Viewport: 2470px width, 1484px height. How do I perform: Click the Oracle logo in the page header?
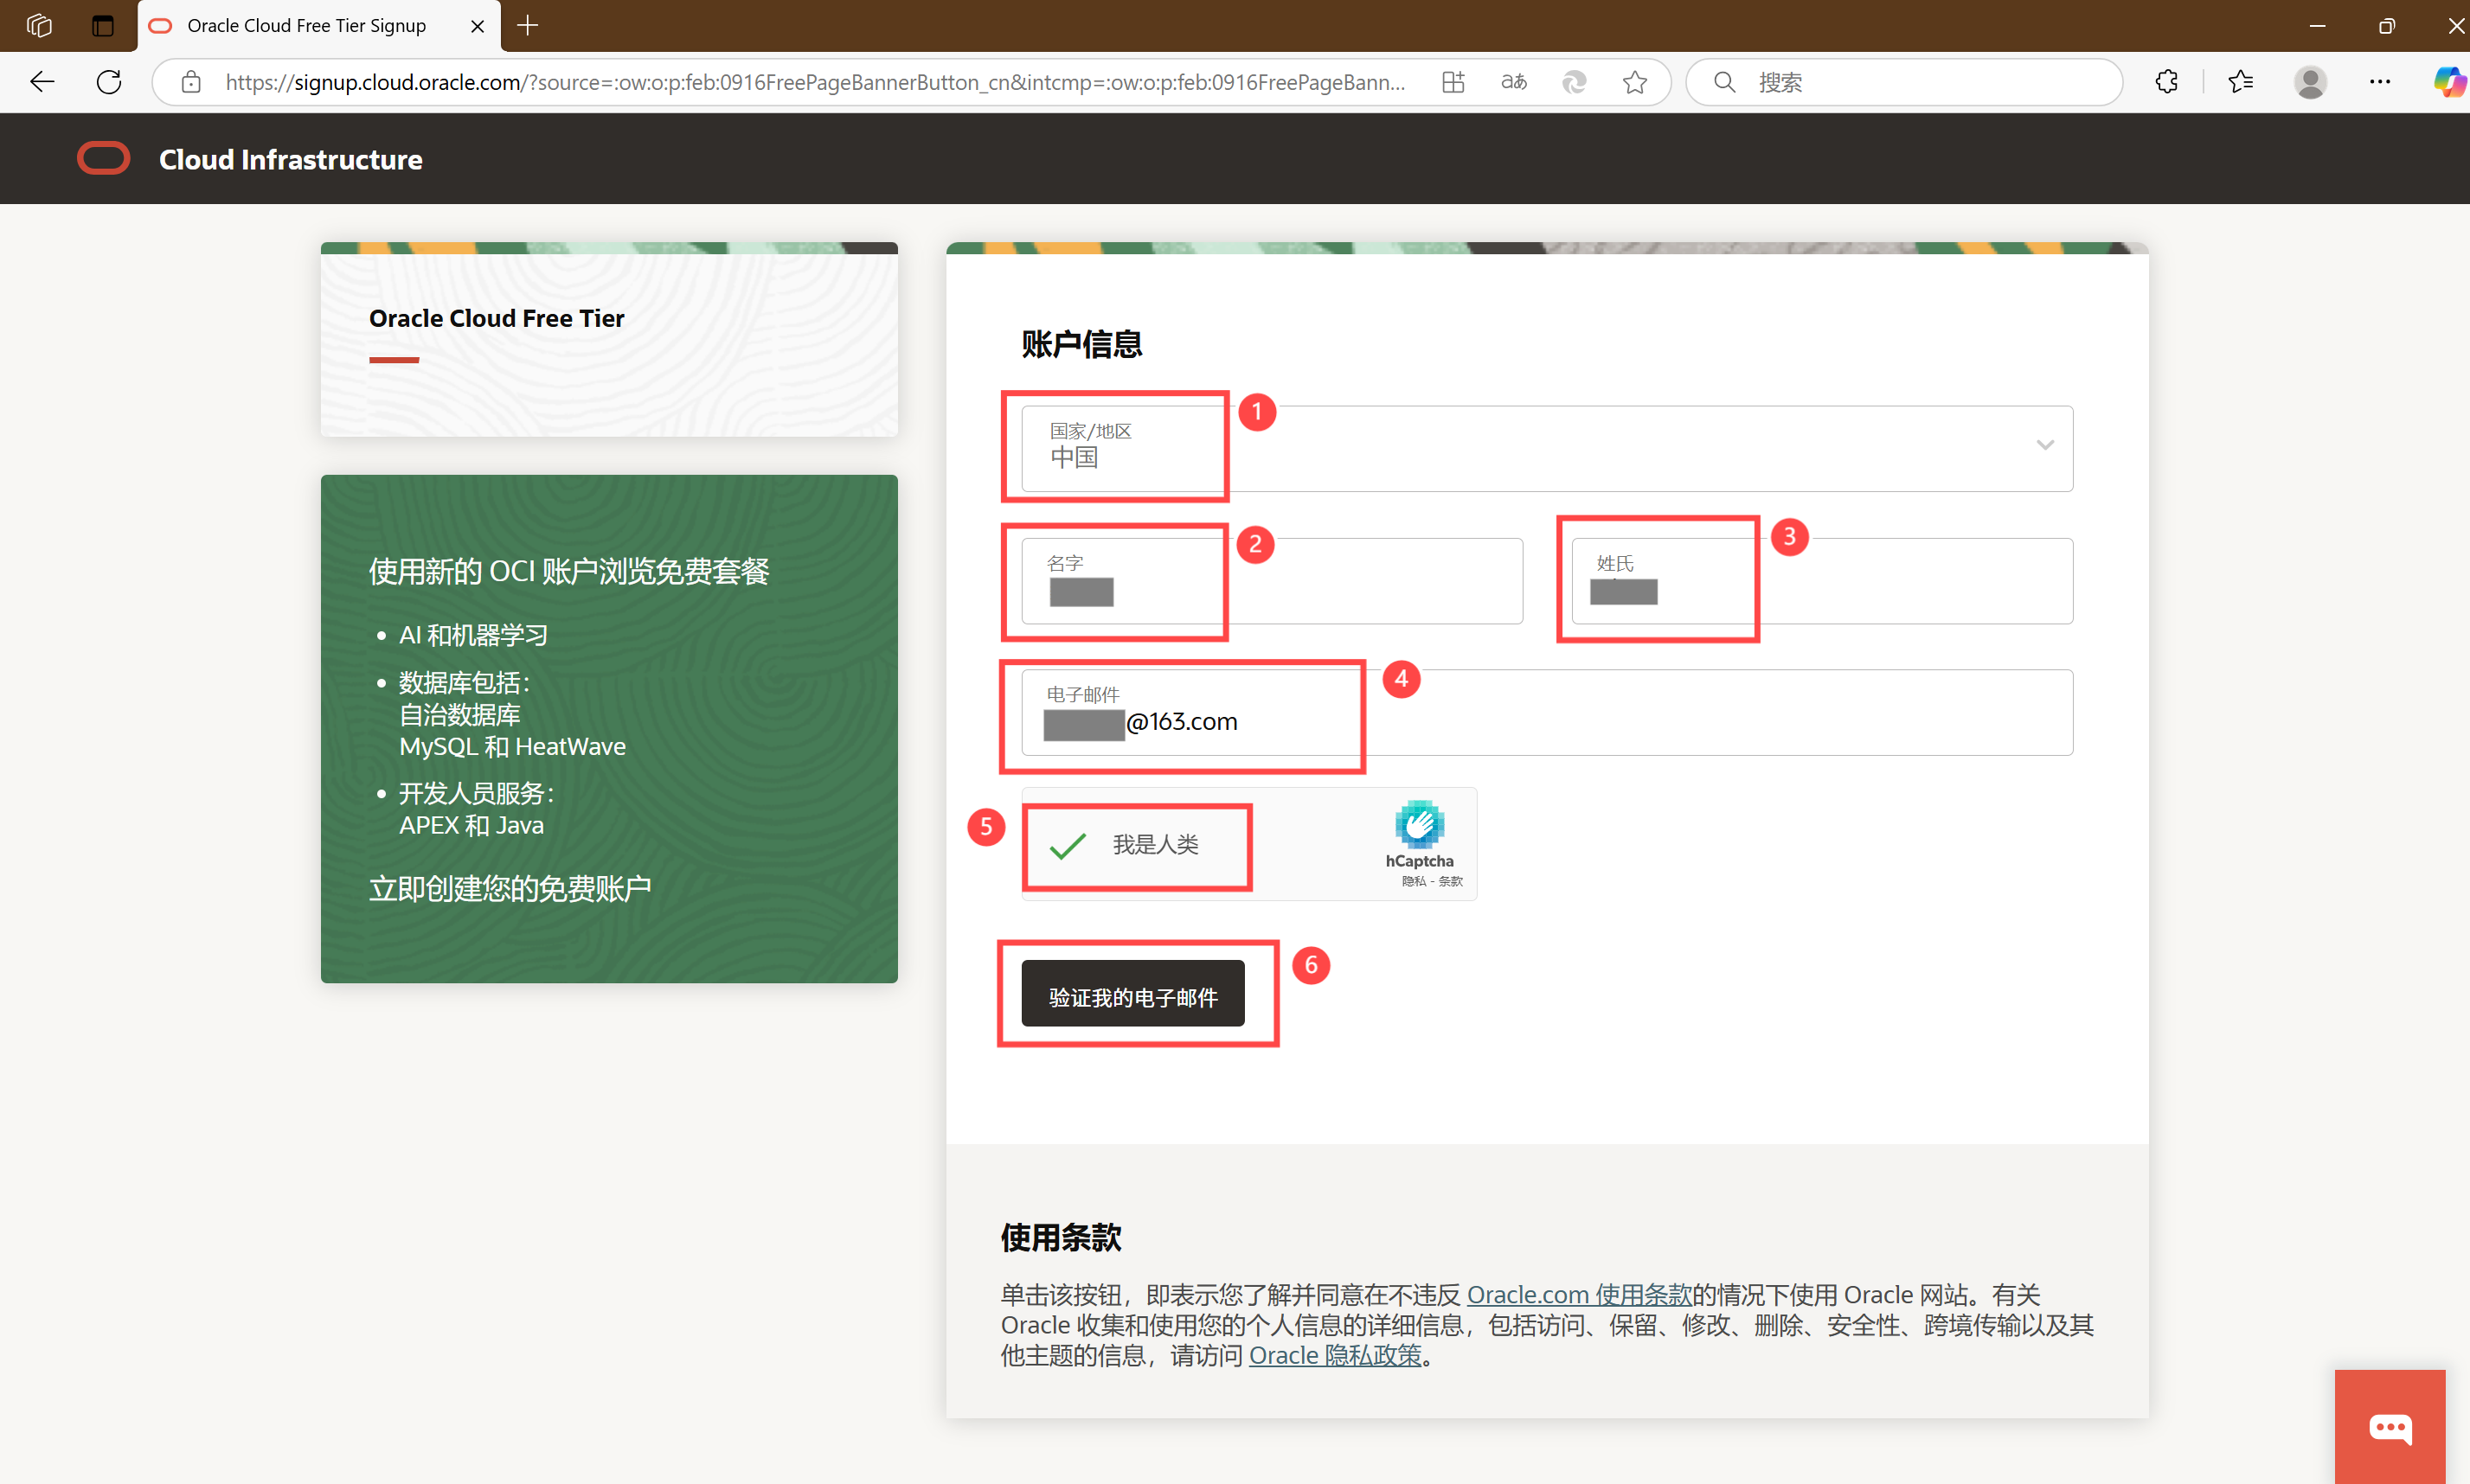104,158
